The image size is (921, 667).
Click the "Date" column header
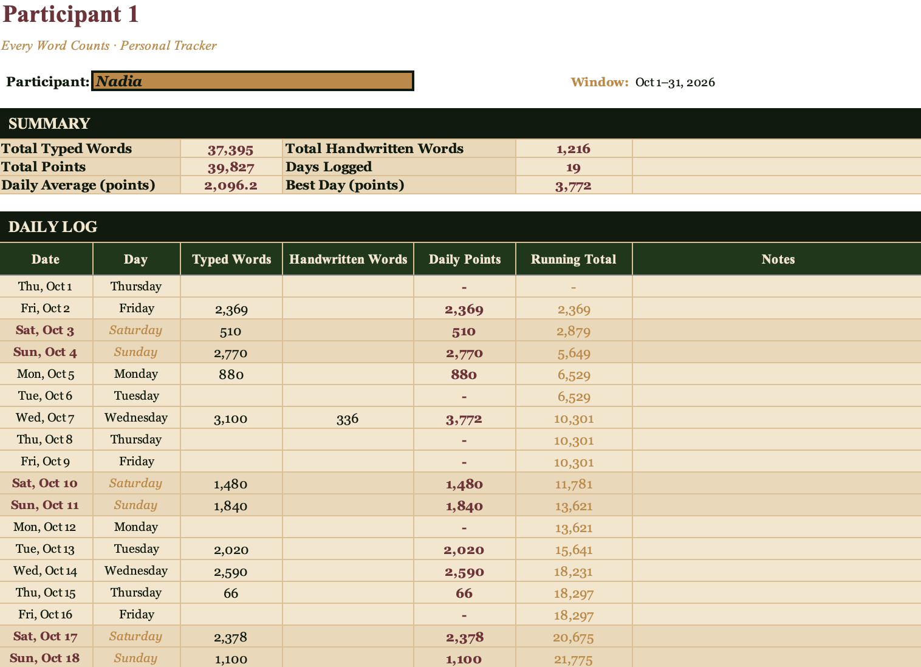pos(46,259)
